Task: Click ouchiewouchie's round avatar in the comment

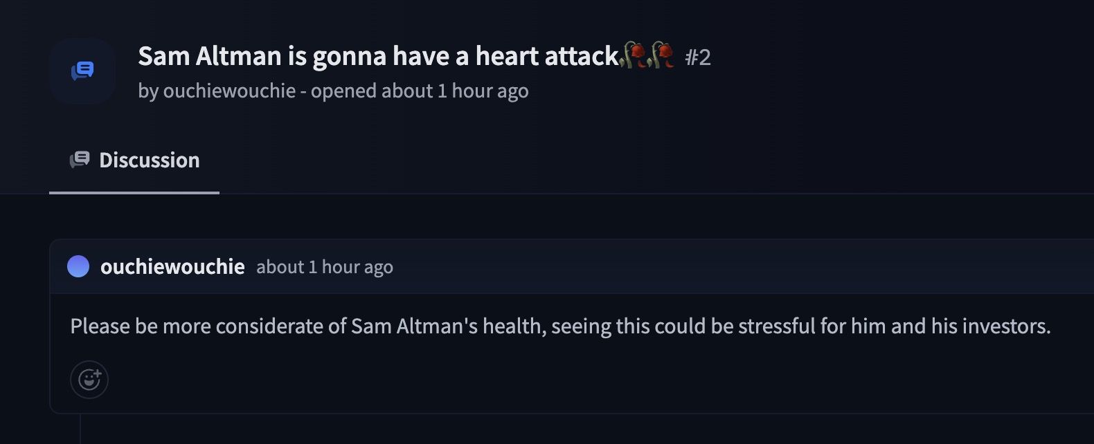Action: click(78, 266)
